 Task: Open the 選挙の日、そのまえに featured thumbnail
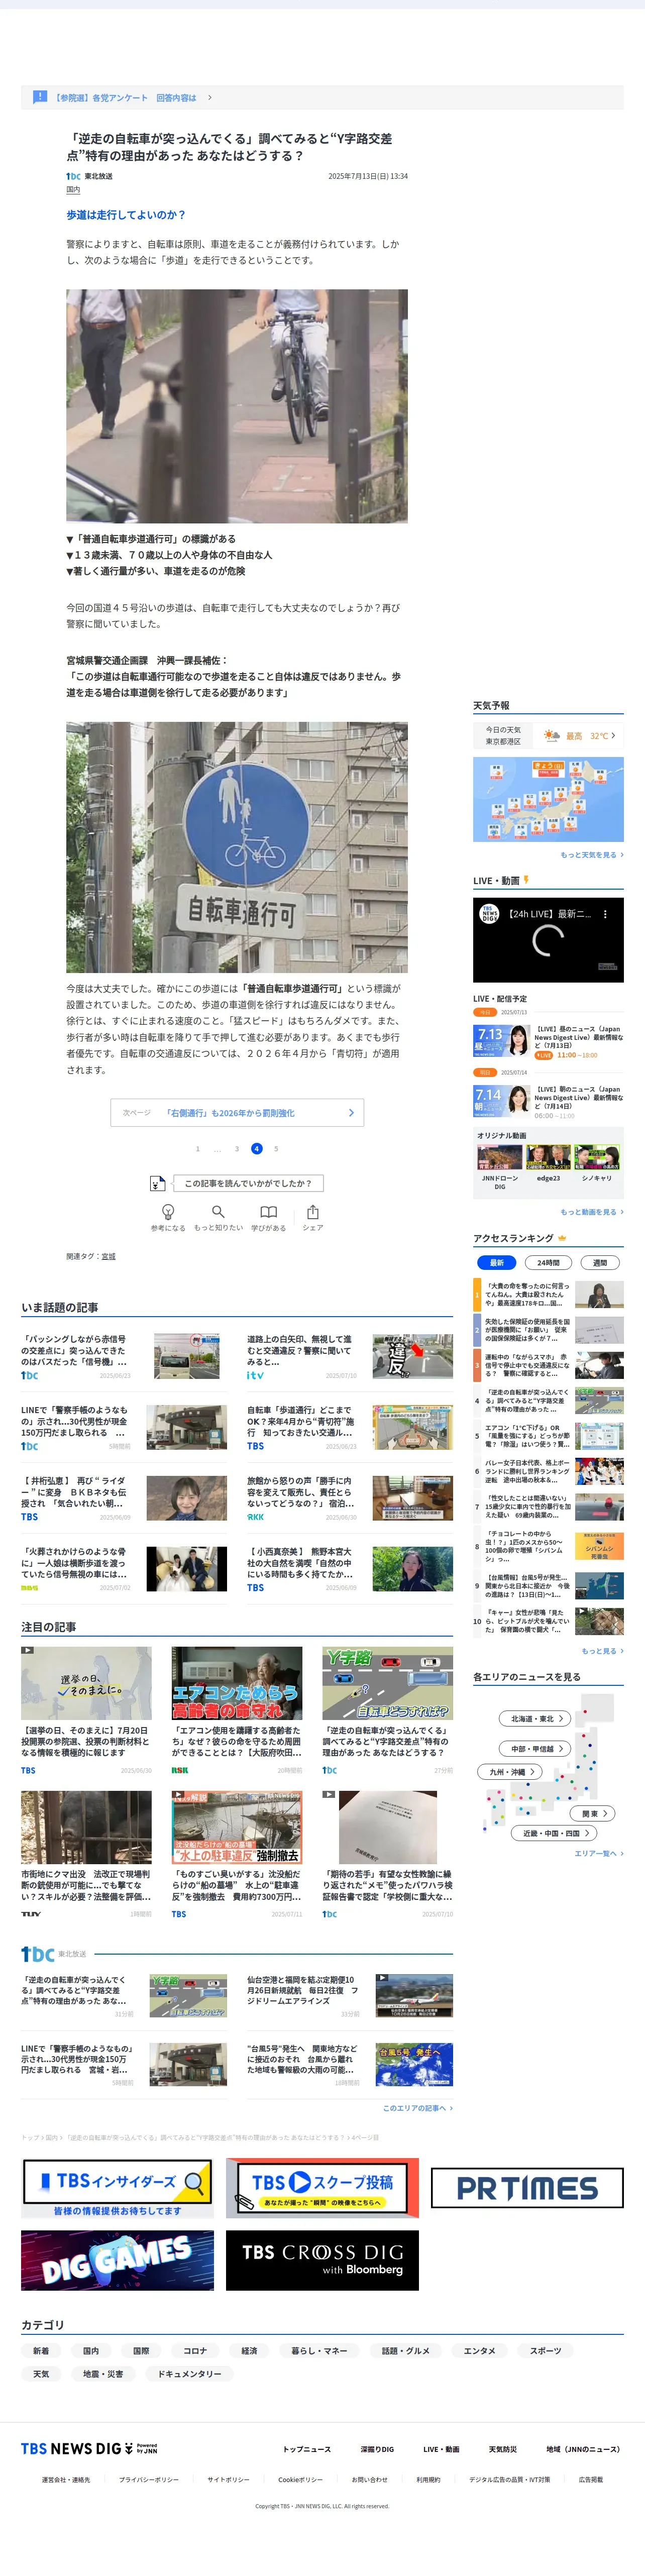pyautogui.click(x=86, y=1683)
